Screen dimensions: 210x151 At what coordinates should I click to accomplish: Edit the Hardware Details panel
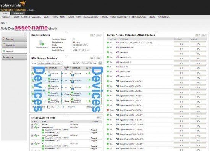coord(93,35)
